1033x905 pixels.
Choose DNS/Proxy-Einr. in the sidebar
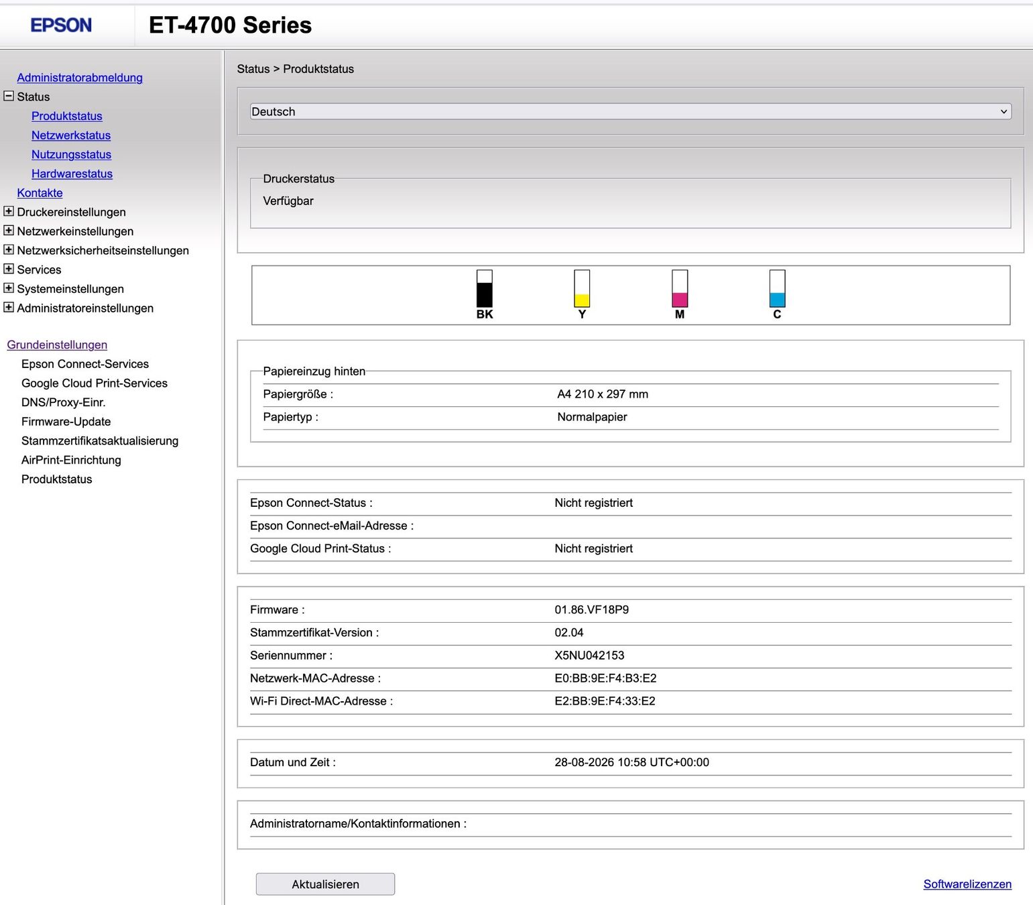pos(64,402)
